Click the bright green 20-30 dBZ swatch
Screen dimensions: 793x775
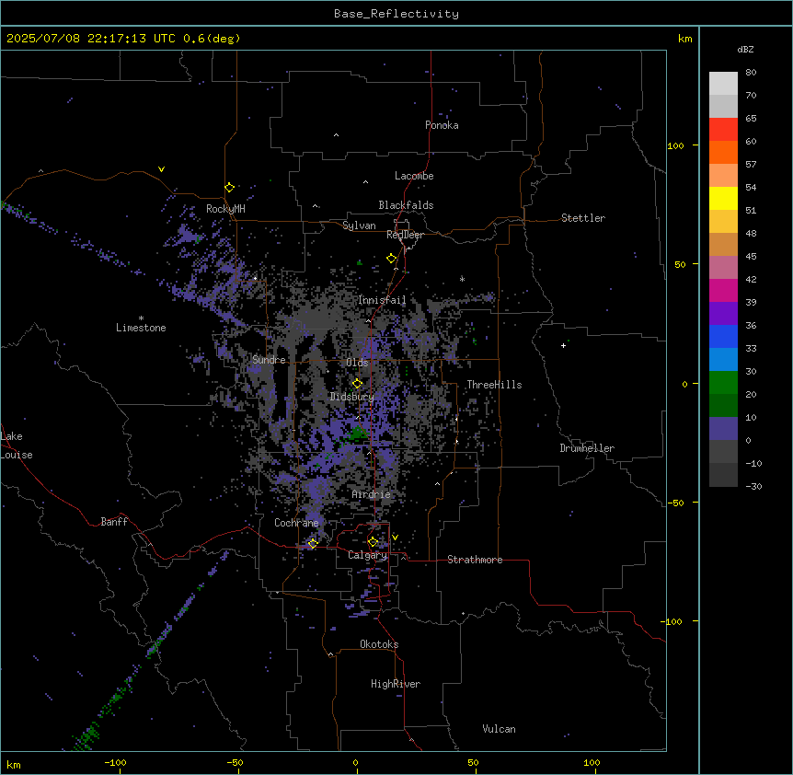tap(723, 383)
